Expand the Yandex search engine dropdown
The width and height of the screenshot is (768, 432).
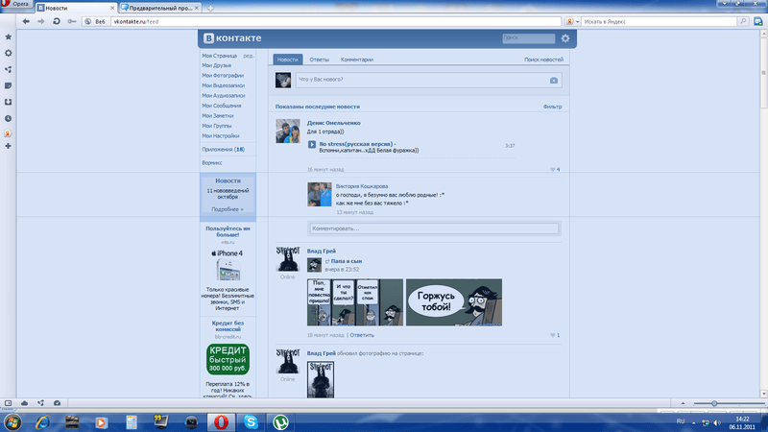click(x=571, y=21)
